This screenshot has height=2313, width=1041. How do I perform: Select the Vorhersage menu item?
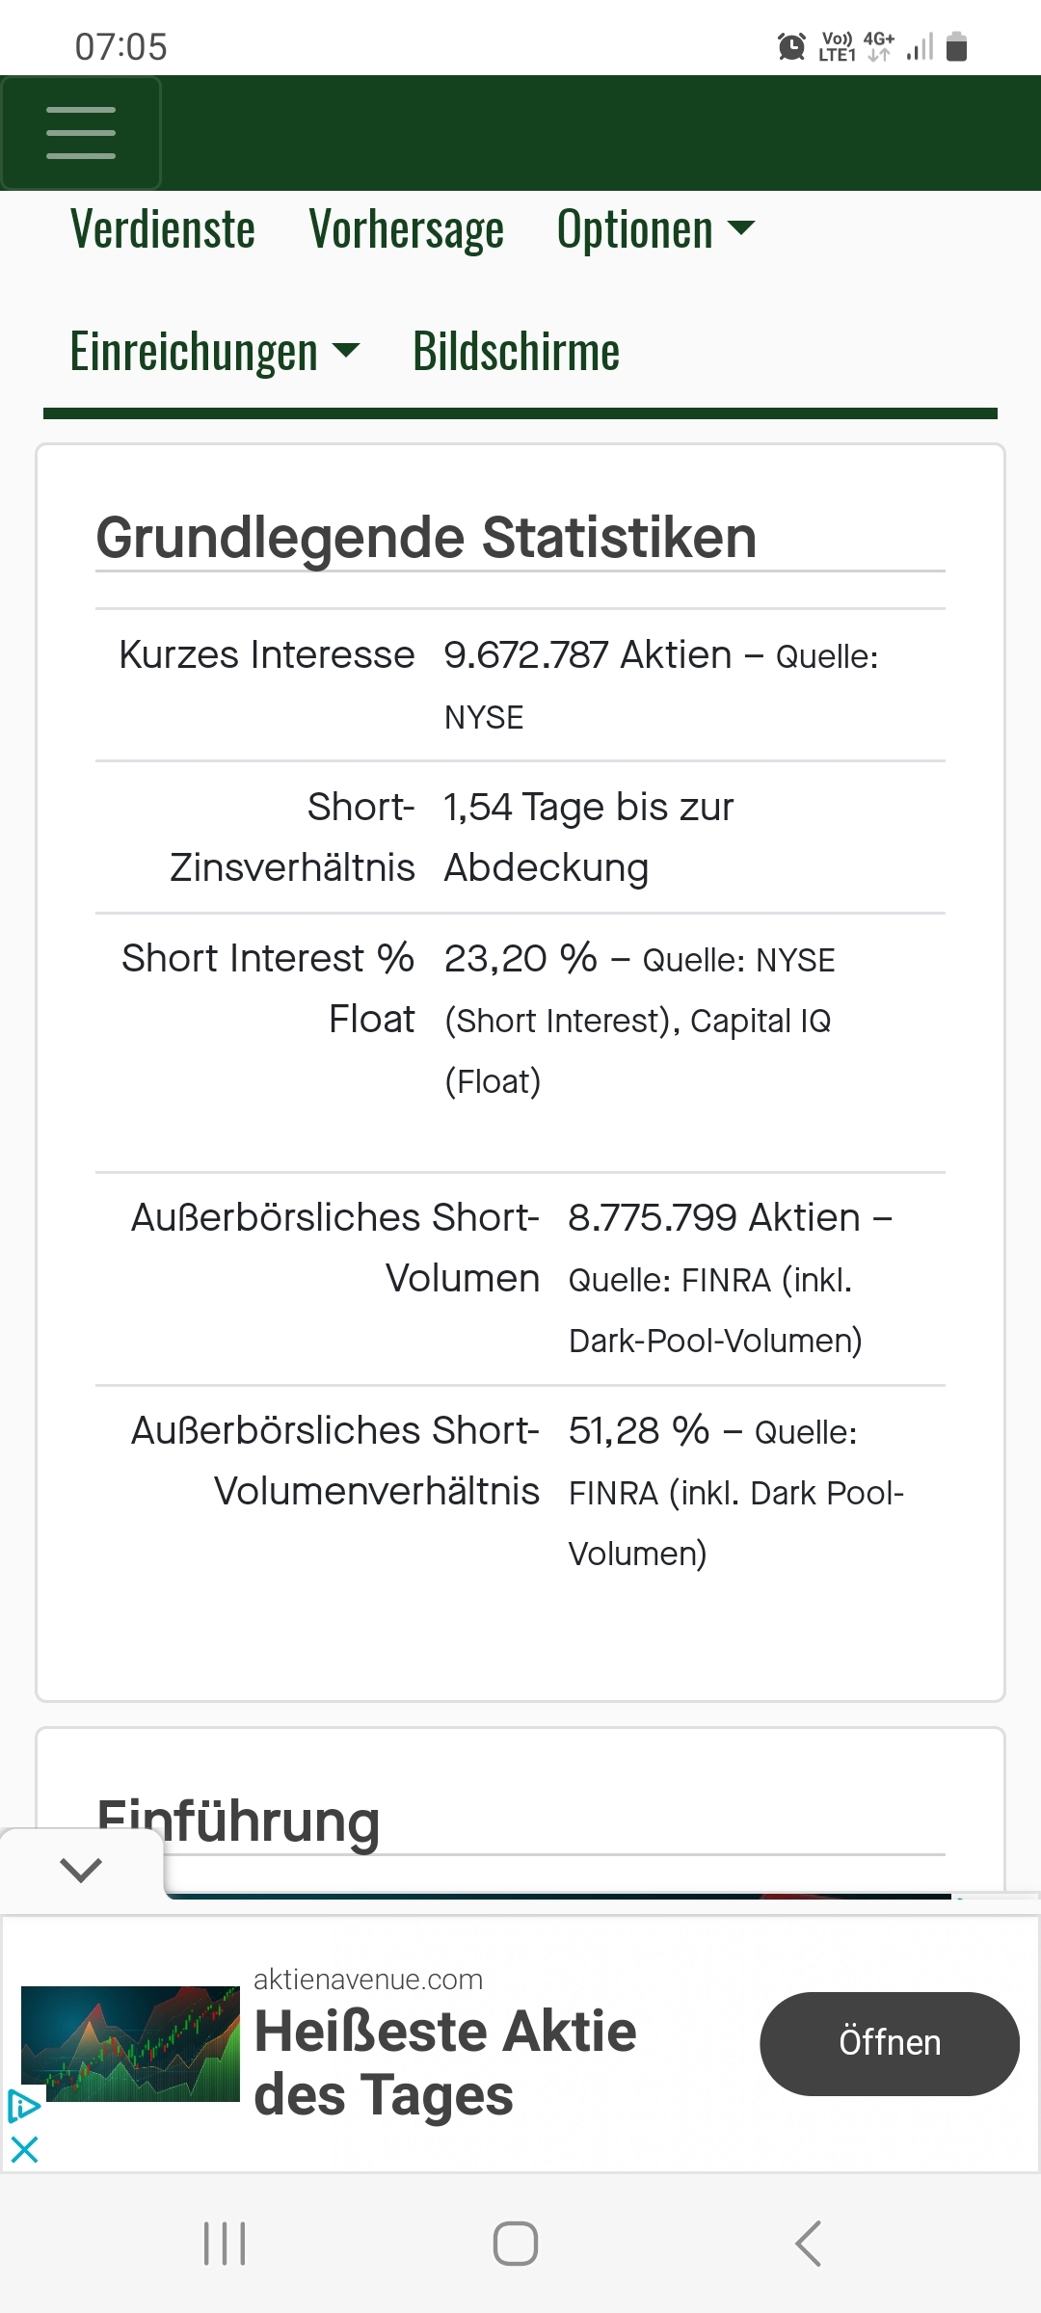(407, 229)
